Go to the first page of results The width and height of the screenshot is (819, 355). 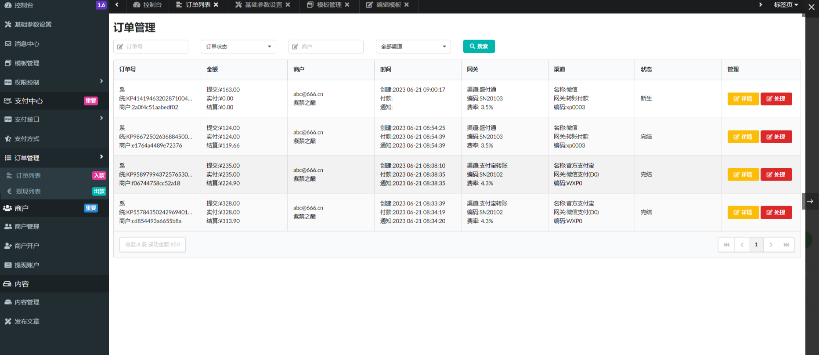[x=726, y=245]
